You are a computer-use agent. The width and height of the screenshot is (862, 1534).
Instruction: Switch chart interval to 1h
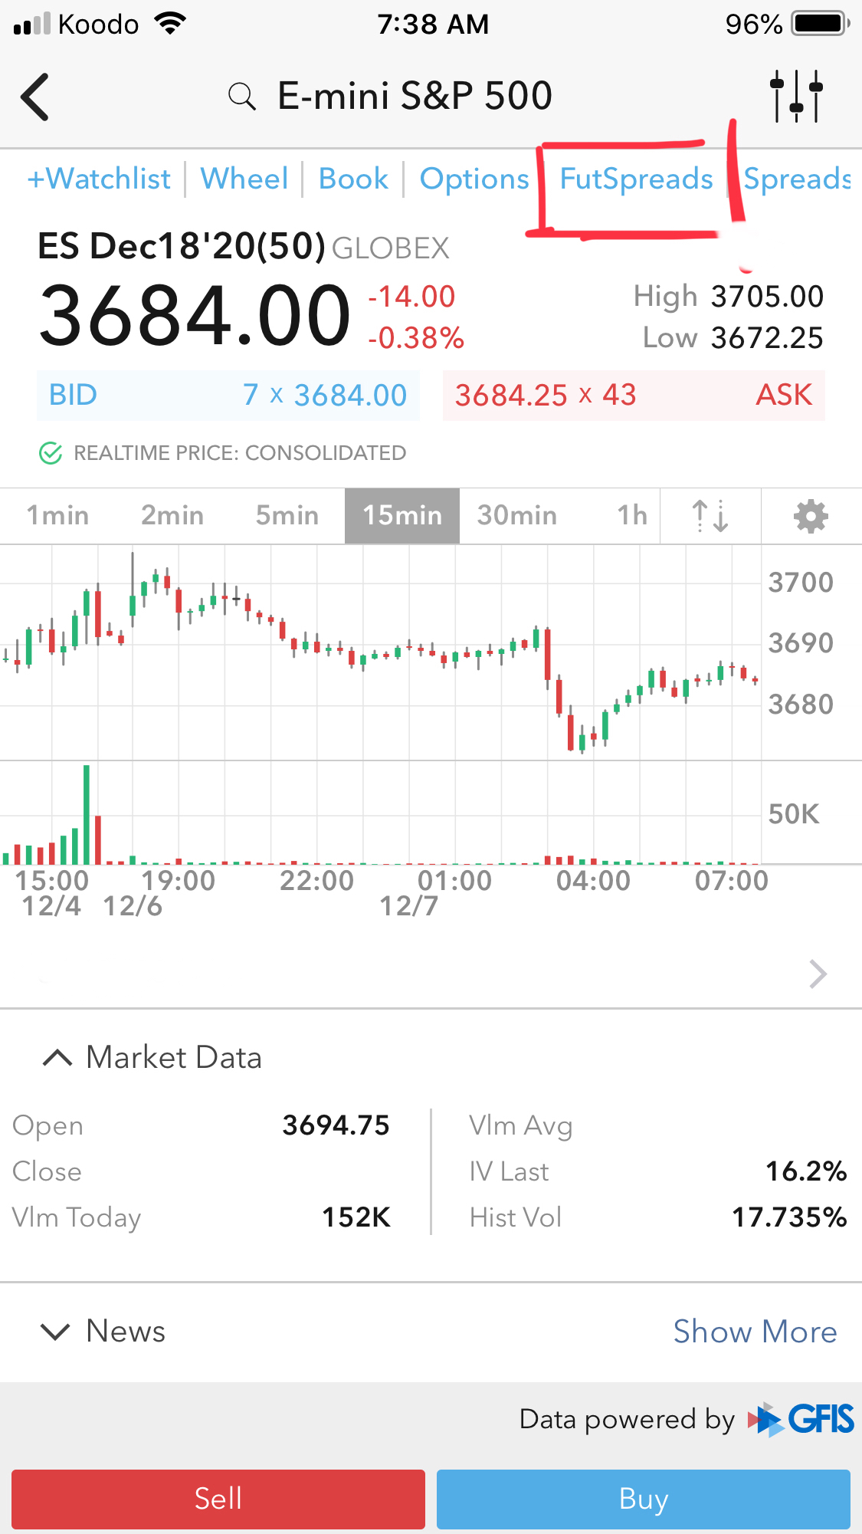[632, 516]
